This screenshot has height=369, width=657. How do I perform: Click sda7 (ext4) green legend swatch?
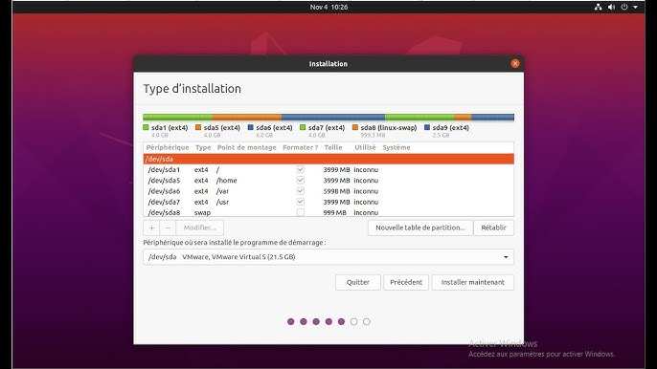pyautogui.click(x=303, y=127)
